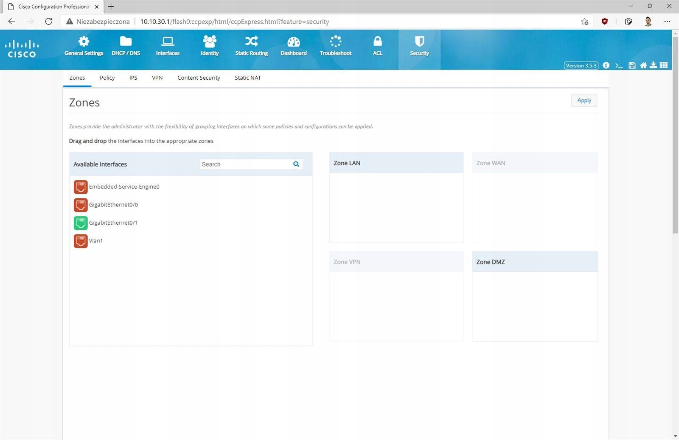The width and height of the screenshot is (679, 440).
Task: Open General Settings gear icon
Action: pos(84,42)
